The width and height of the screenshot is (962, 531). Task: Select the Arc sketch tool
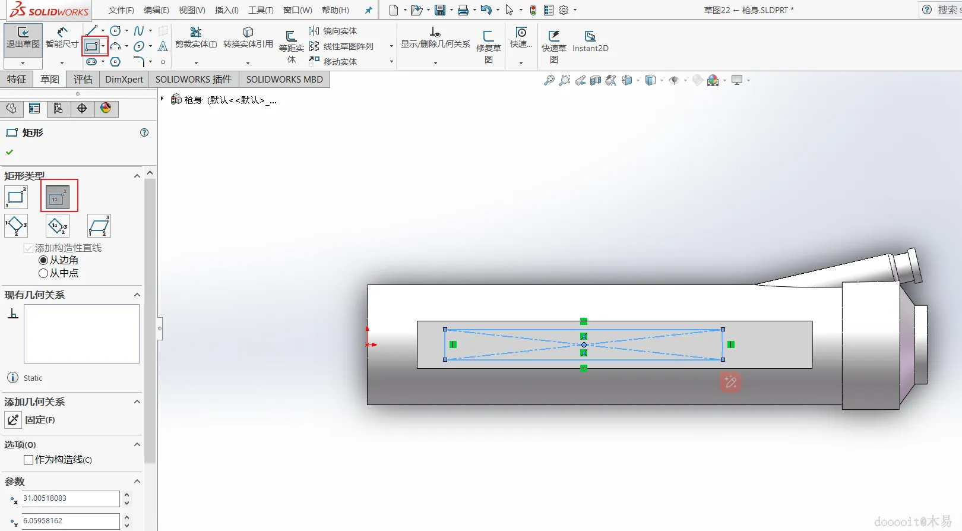tap(116, 46)
